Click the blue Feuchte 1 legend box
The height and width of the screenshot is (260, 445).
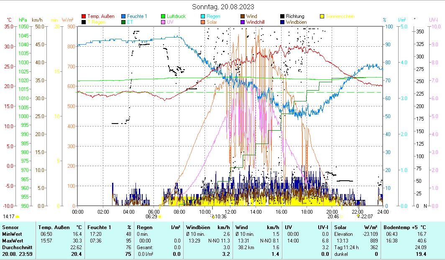click(124, 16)
